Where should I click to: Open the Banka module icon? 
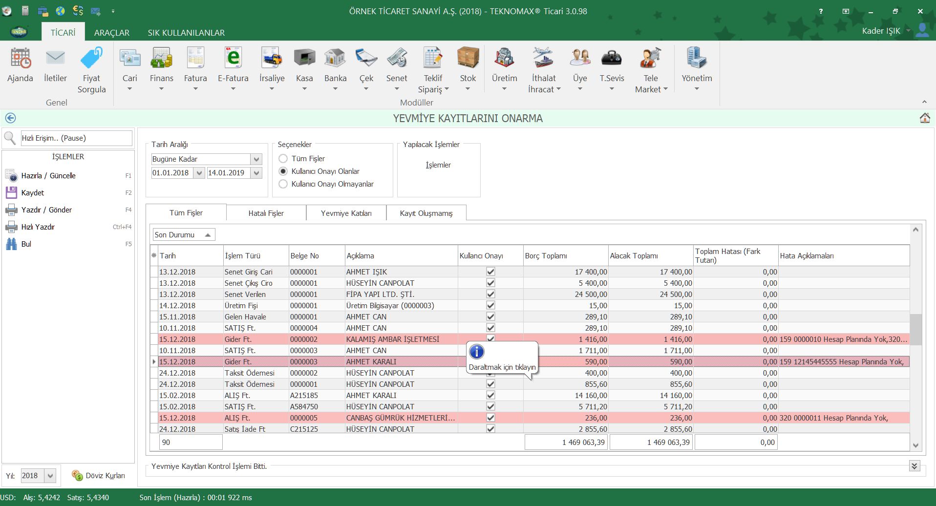(x=335, y=59)
